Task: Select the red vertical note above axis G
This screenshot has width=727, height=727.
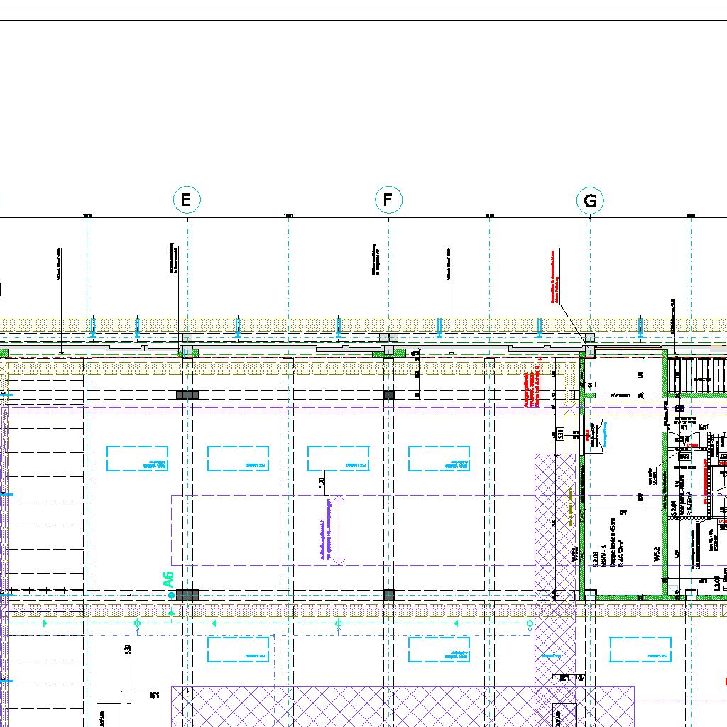Action: pos(554,278)
